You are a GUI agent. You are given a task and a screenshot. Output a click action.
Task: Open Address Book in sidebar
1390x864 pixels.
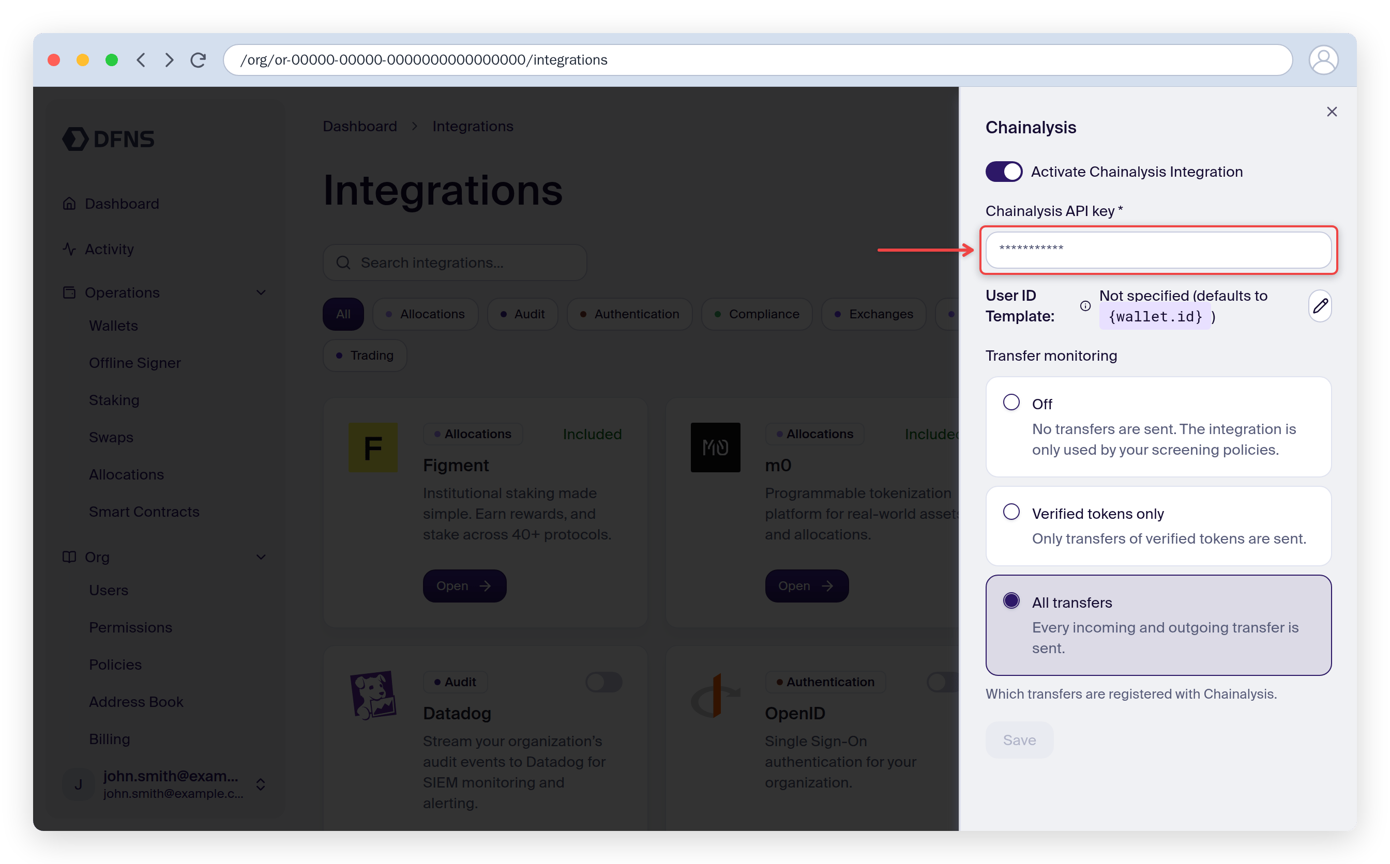click(x=136, y=702)
